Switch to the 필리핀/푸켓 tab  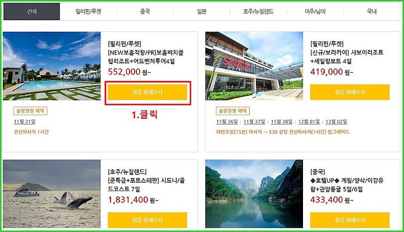pyautogui.click(x=88, y=12)
